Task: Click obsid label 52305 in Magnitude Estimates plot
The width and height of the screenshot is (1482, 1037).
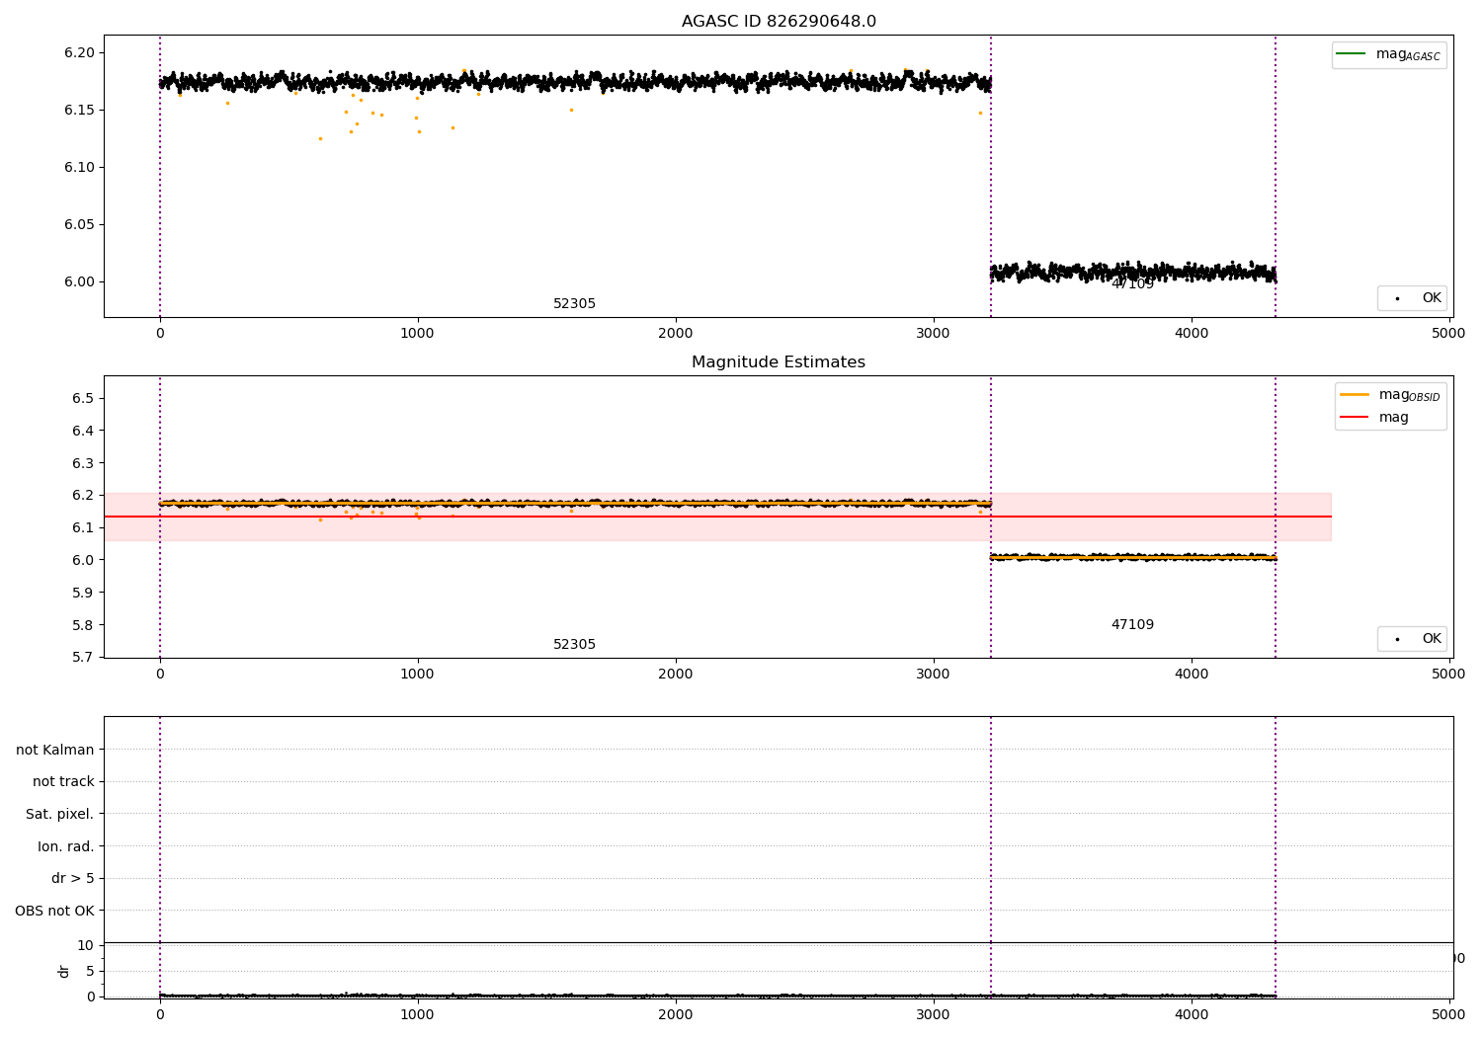Action: coord(574,645)
